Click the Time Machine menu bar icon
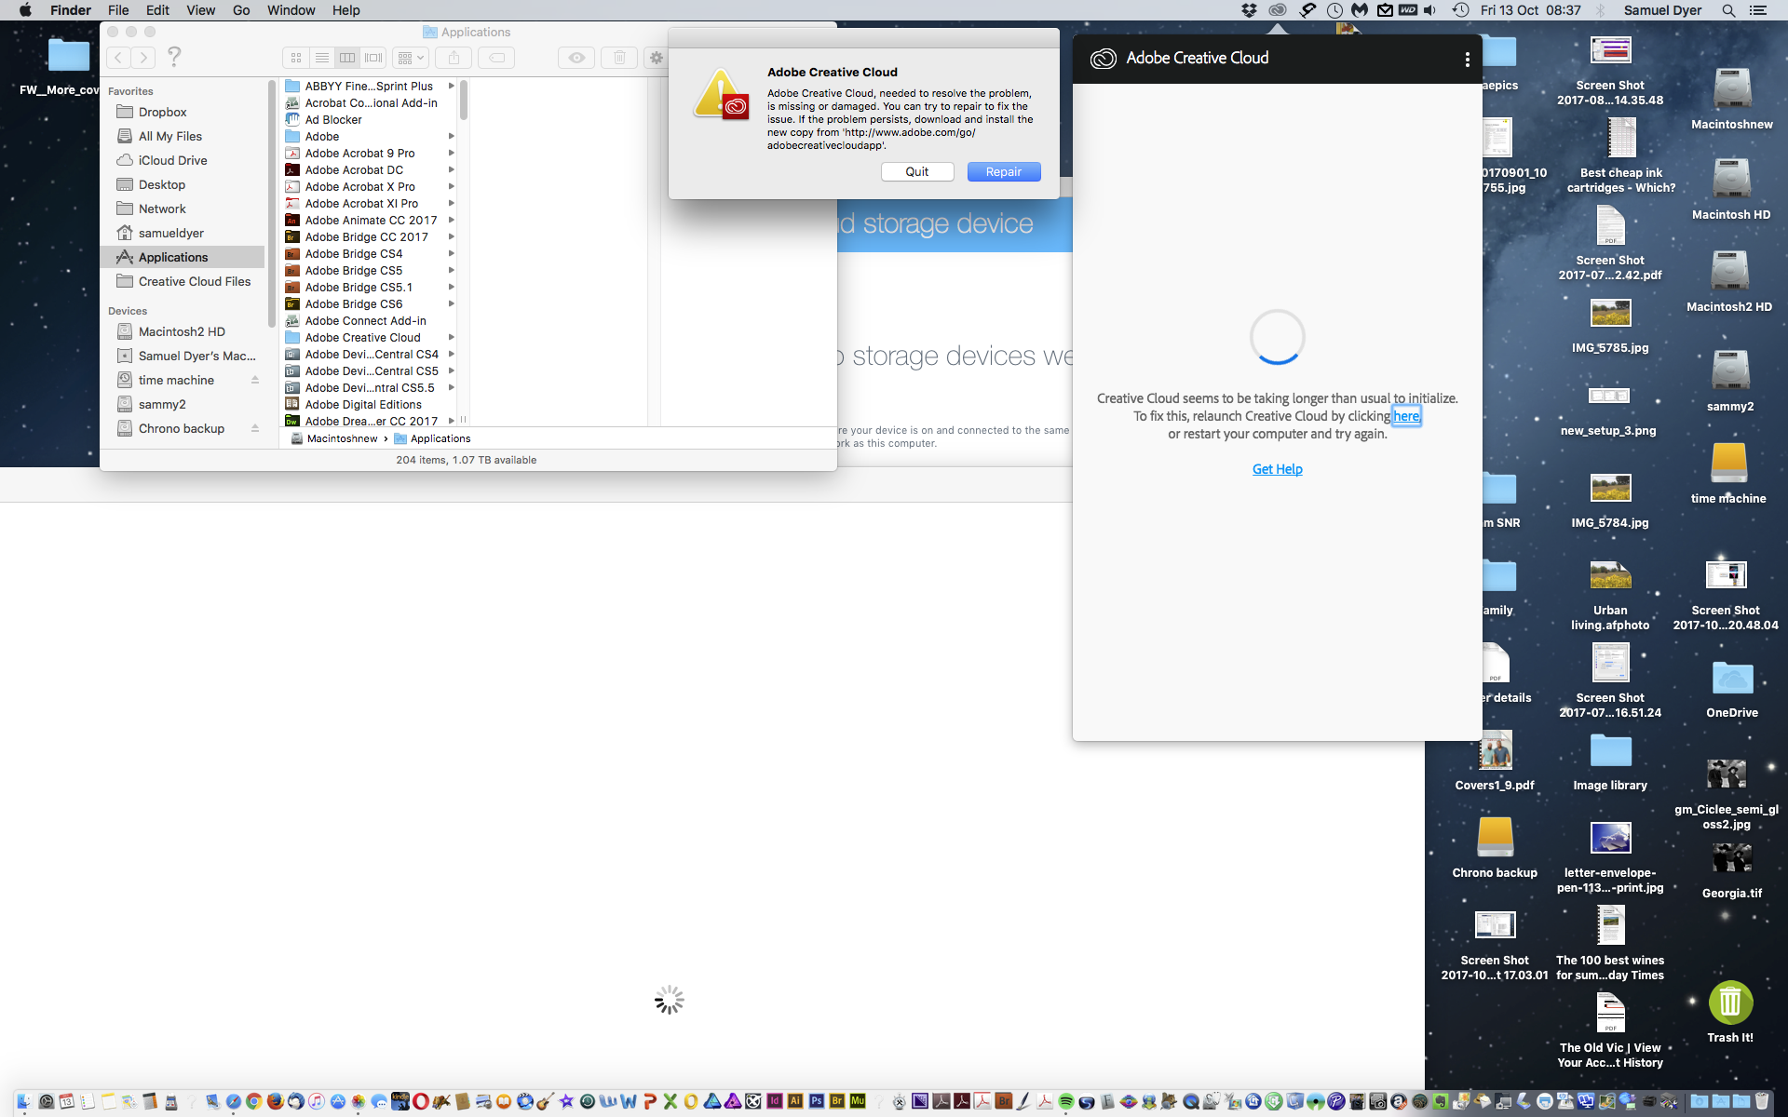The height and width of the screenshot is (1117, 1788). click(1460, 10)
